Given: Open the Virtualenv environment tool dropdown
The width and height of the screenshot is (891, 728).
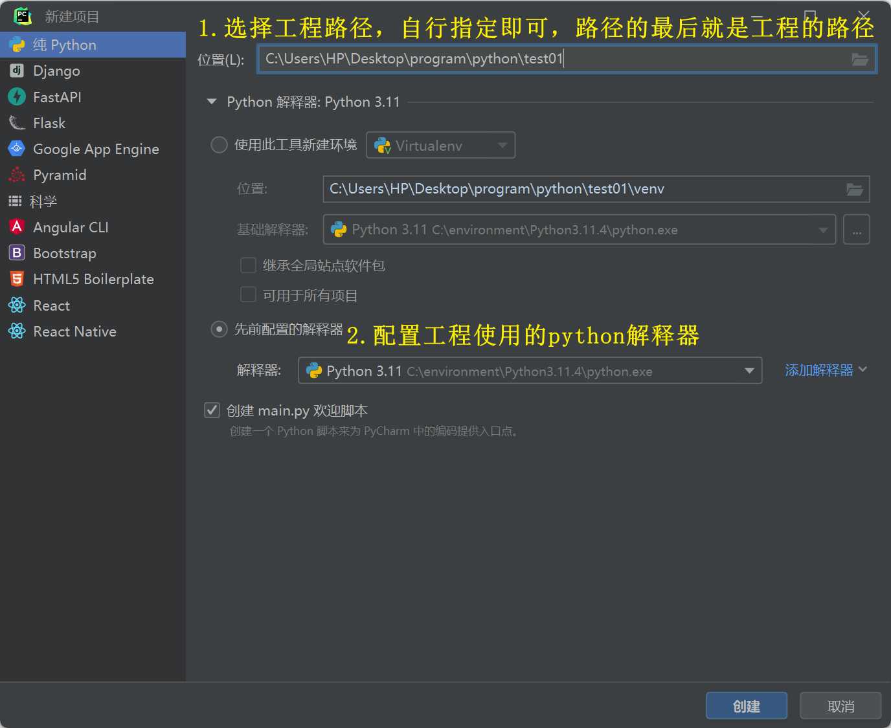Looking at the screenshot, I should (x=441, y=145).
